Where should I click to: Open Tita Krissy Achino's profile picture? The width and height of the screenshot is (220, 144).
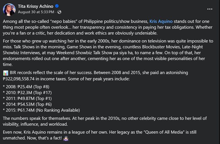[x=9, y=10]
